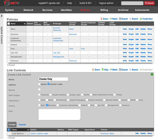158x139 pixels.
Task: Toggle select-all checkbox in Policies table header
Action: [x=9, y=24]
